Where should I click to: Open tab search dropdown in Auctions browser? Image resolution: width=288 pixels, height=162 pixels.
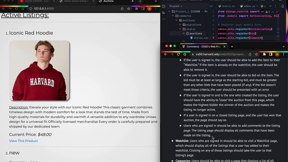[x=156, y=1]
